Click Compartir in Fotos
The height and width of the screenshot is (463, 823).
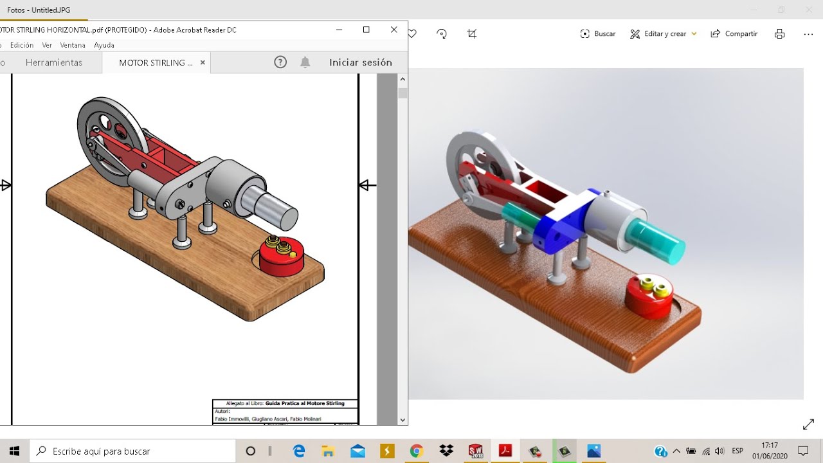click(734, 34)
